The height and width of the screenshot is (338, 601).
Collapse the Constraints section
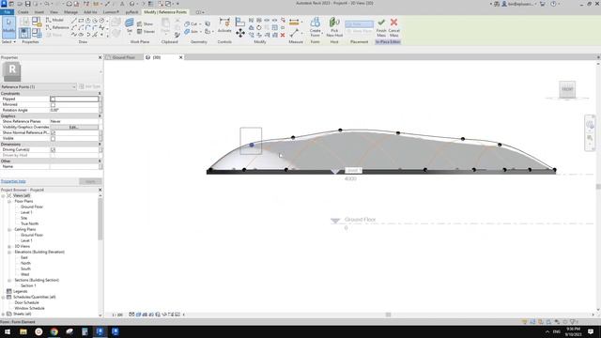click(x=100, y=94)
